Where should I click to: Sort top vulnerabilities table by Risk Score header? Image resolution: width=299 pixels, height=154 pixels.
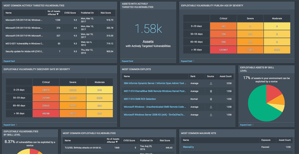point(106,13)
